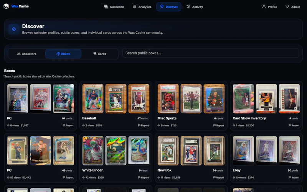Click the eye icon on Card Show Inventory
Image resolution: width=307 pixels, height=192 pixels.
tap(234, 126)
